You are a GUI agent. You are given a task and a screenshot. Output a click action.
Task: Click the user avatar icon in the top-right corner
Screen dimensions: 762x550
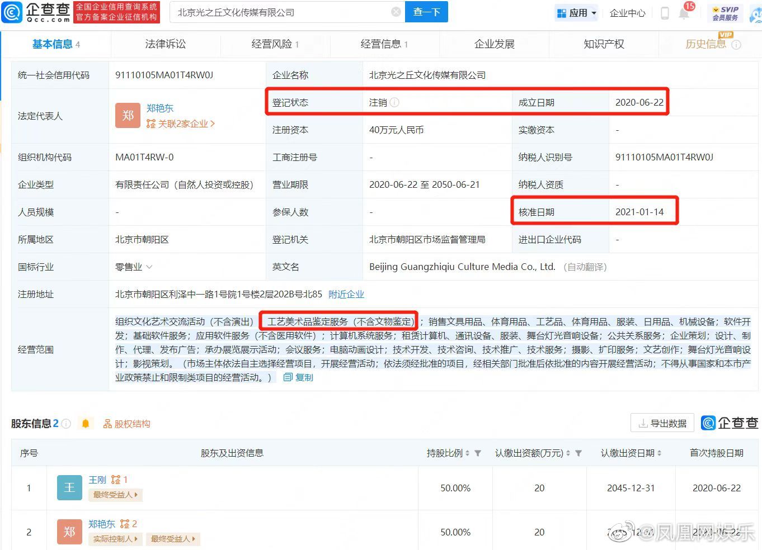(x=756, y=13)
